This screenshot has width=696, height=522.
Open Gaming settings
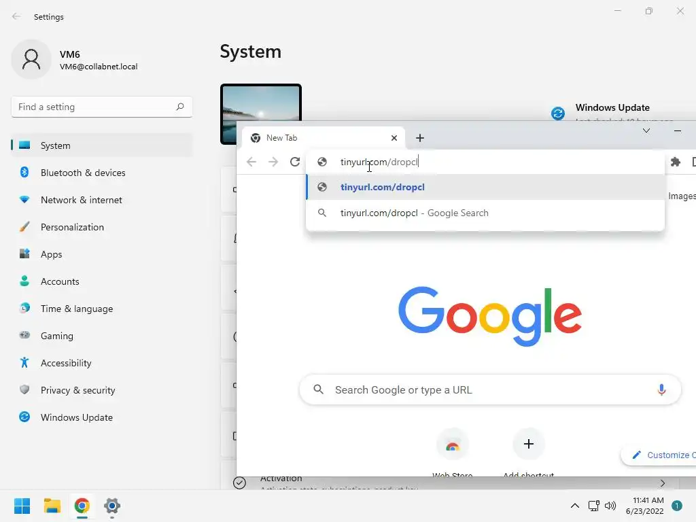pyautogui.click(x=102, y=336)
